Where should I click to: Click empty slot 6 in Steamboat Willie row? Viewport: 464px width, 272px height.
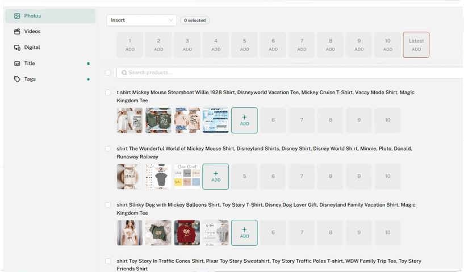coord(273,120)
